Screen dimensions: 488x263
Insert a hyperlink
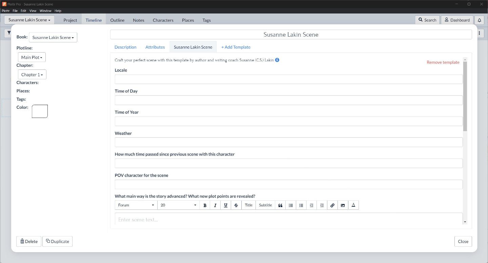tap(332, 205)
